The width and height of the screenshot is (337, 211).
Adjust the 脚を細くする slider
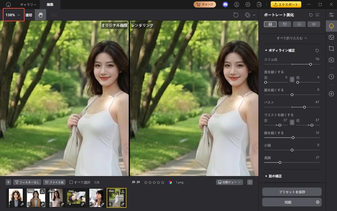click(293, 138)
